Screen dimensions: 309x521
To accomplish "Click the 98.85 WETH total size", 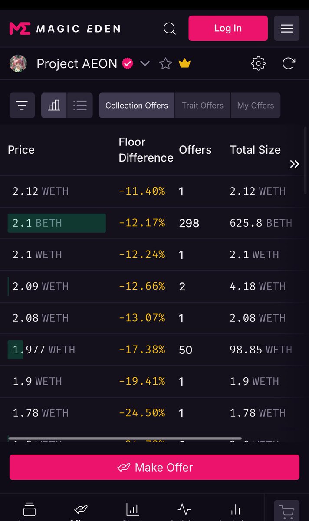I will [x=261, y=350].
